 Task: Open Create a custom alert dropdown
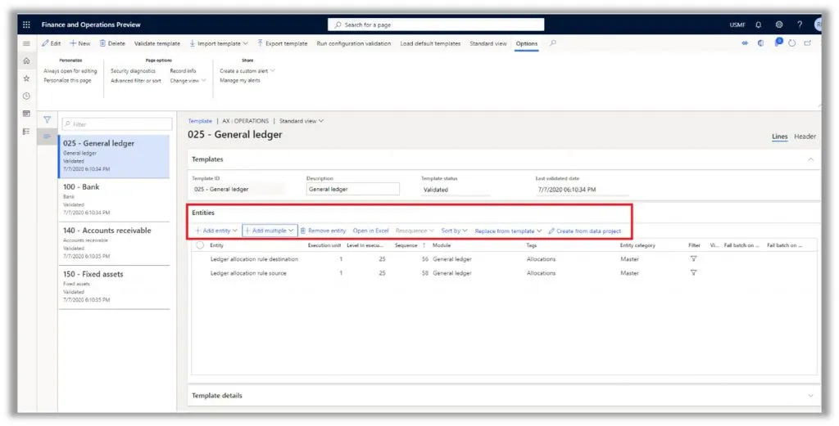tap(247, 70)
